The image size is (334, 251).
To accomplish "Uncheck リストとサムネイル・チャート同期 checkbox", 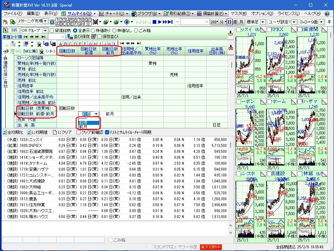I will (107, 132).
